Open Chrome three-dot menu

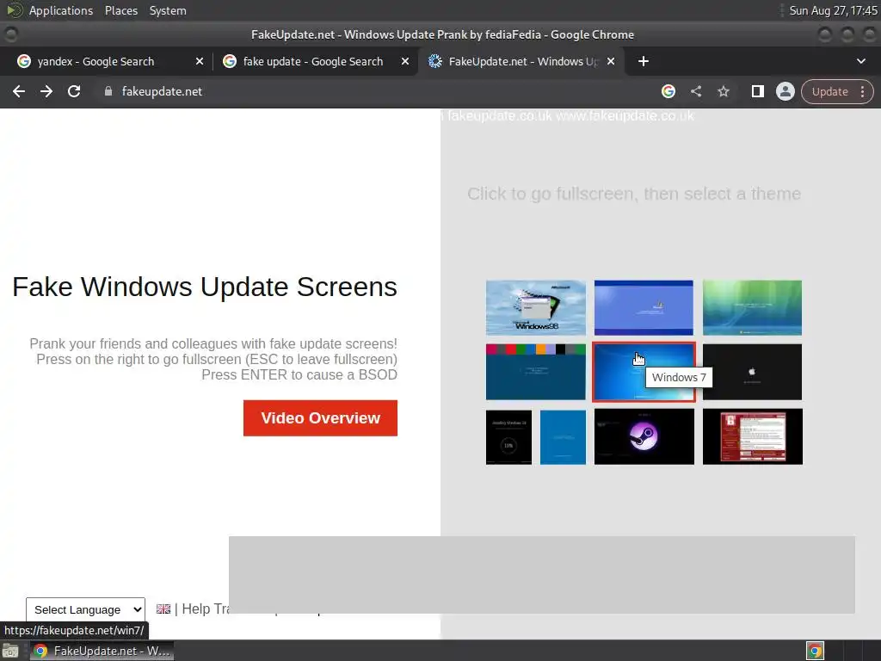pyautogui.click(x=862, y=91)
